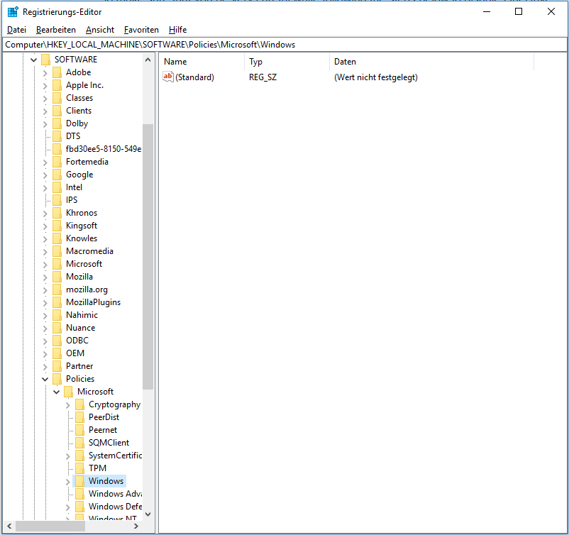This screenshot has height=535, width=569.
Task: Select the Dolby folder icon
Action: click(x=57, y=123)
